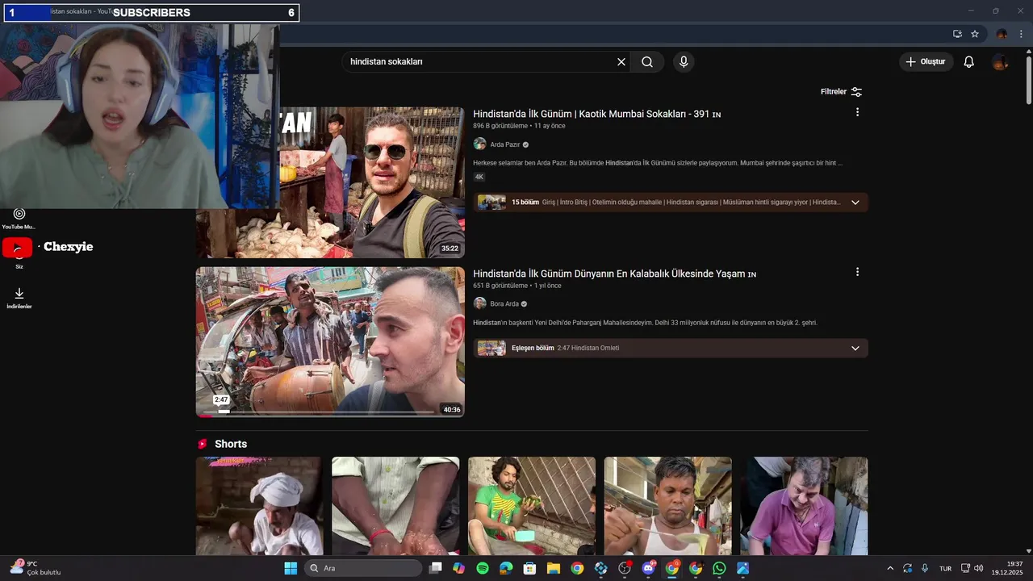Clear the search box with the X icon
This screenshot has height=581, width=1033.
coord(621,62)
